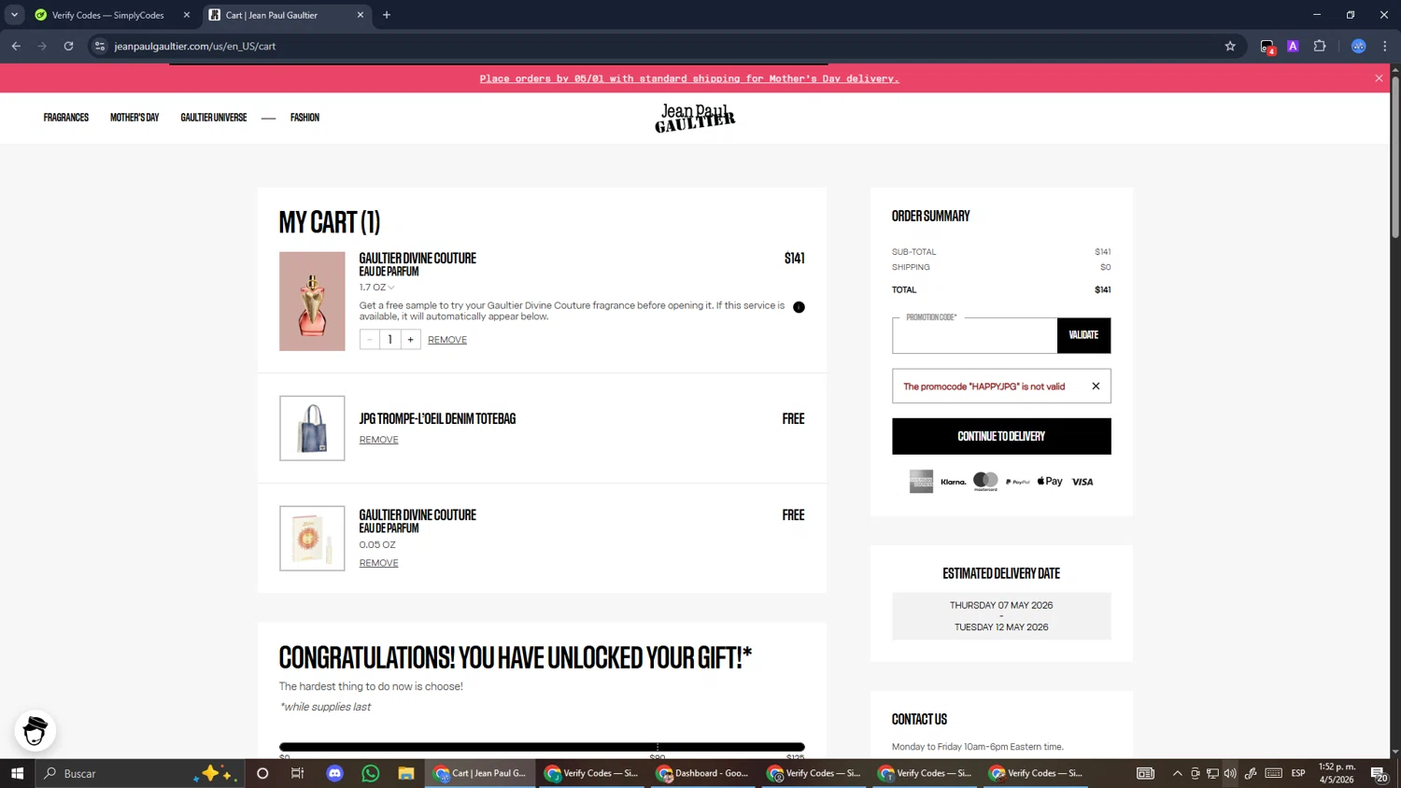Click the red-badged extension icon in toolbar
Screen dimensions: 1401x788
pyautogui.click(x=1267, y=47)
